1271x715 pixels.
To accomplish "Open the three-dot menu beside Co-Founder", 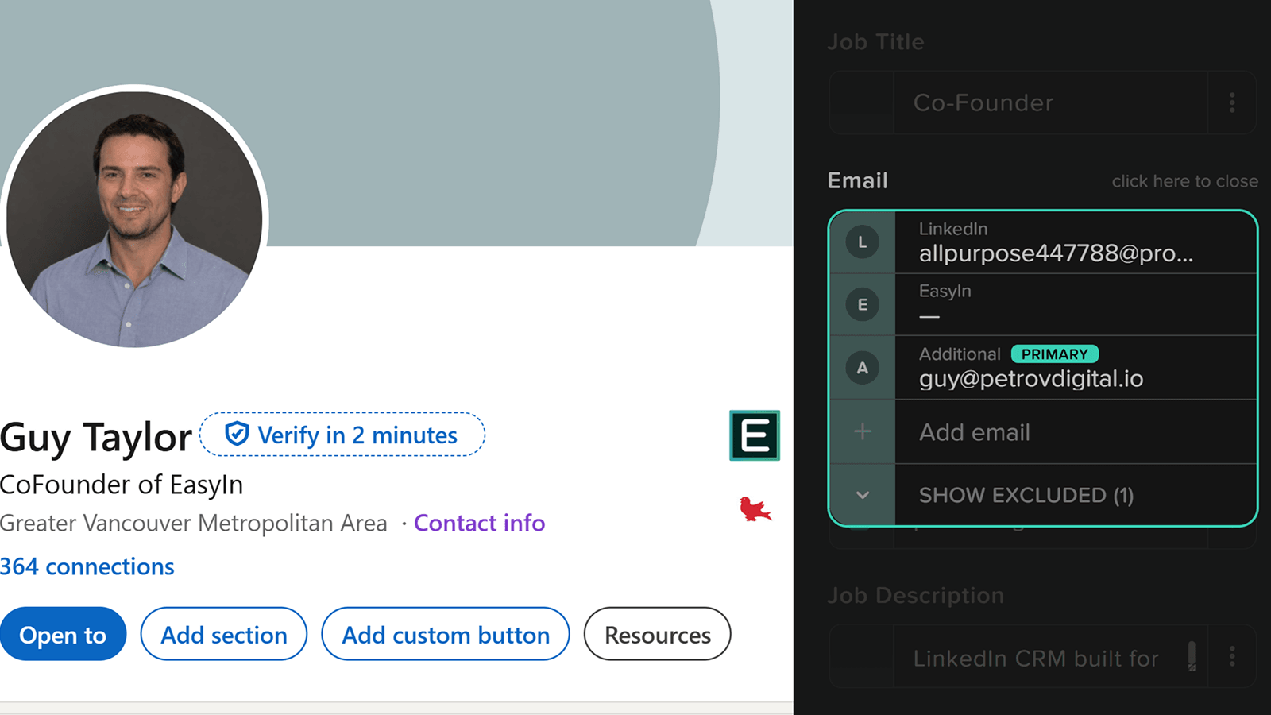I will click(1232, 102).
